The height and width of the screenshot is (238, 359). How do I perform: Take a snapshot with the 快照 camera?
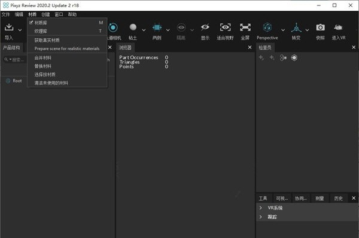(320, 28)
